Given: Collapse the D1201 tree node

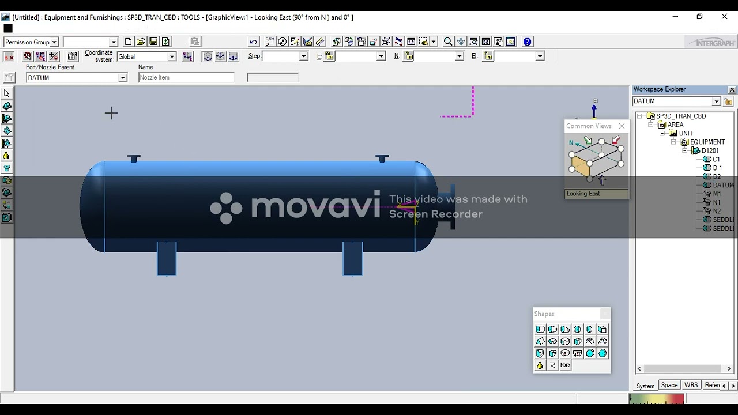Looking at the screenshot, I should click(x=685, y=150).
